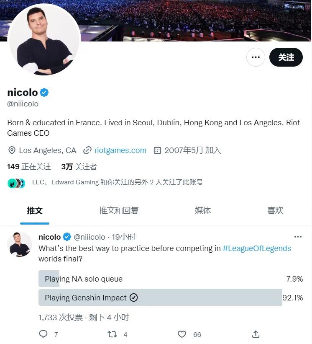Open the tweet's three-dot overflow menu
Screen dimensions: 312x344
click(298, 237)
